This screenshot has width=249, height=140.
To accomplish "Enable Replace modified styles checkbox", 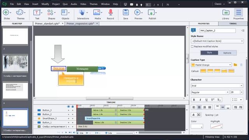I will (192, 47).
